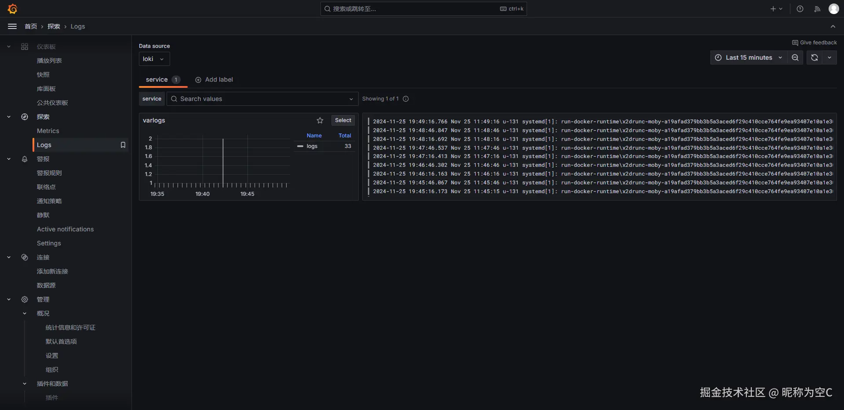Zoom out the time range
The image size is (844, 410).
(795, 58)
